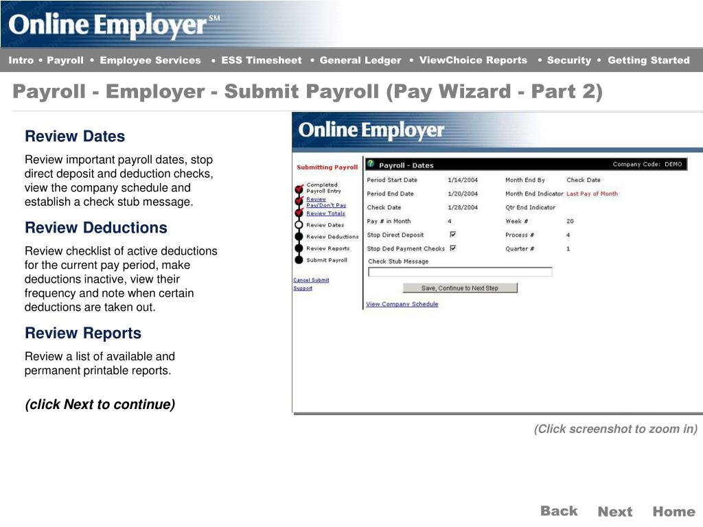Click the Week # value 20

click(570, 221)
